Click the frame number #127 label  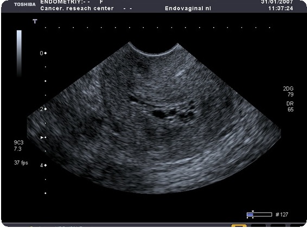282,214
